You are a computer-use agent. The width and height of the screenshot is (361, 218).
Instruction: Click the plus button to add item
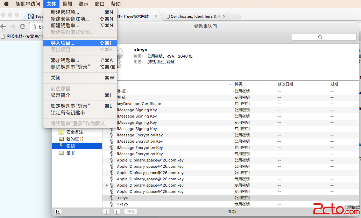[106, 211]
